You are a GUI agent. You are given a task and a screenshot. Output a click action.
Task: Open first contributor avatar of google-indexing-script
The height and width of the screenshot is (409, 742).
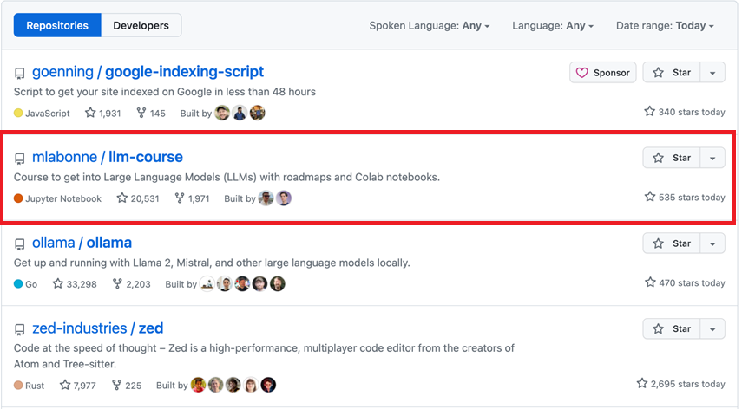pos(222,113)
